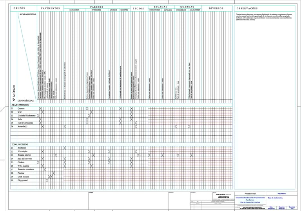This screenshot has width=301, height=211.
Task: Click the X mark in Passeios exteriores row
Action: coord(45,169)
